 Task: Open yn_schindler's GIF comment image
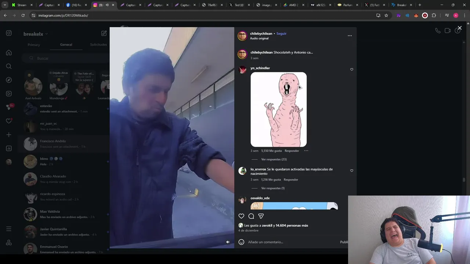point(279,109)
